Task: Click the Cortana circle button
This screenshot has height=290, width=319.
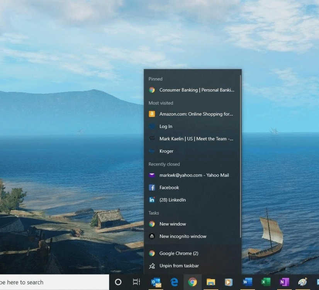Action: [118, 282]
